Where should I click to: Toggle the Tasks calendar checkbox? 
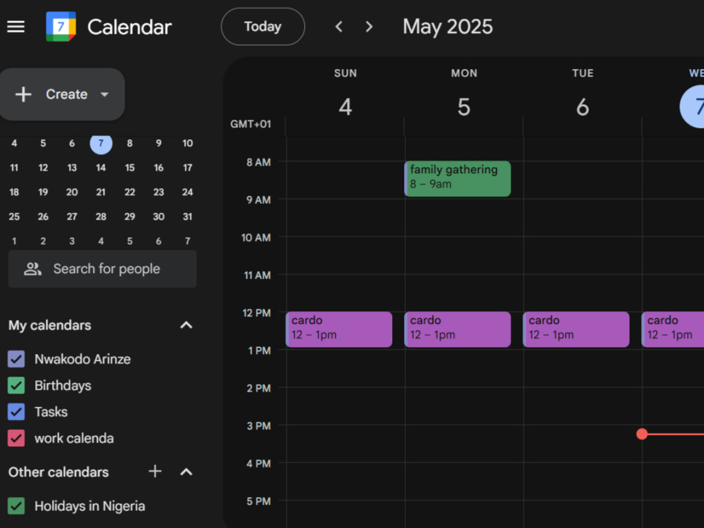16,412
